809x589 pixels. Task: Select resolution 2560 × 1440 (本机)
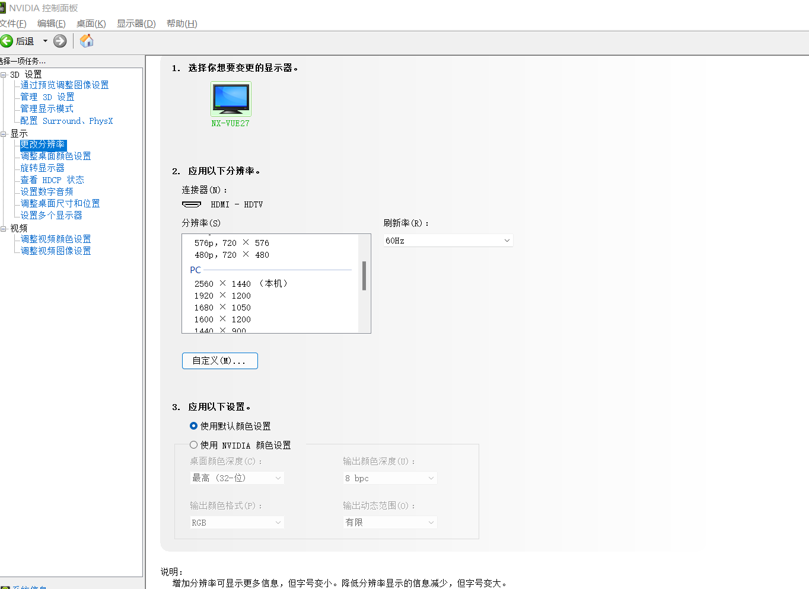(x=241, y=284)
